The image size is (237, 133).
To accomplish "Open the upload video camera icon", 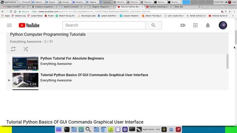I will pos(183,25).
